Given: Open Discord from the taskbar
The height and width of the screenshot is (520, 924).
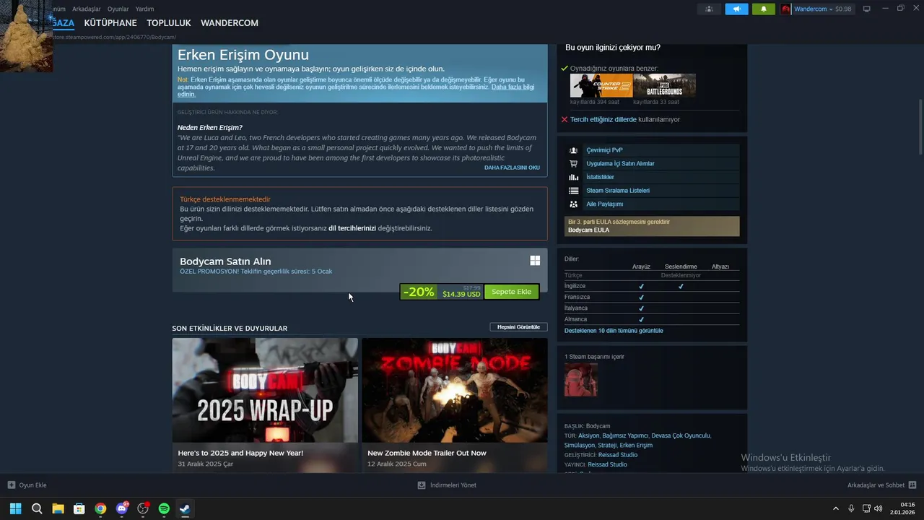Looking at the screenshot, I should coord(122,508).
